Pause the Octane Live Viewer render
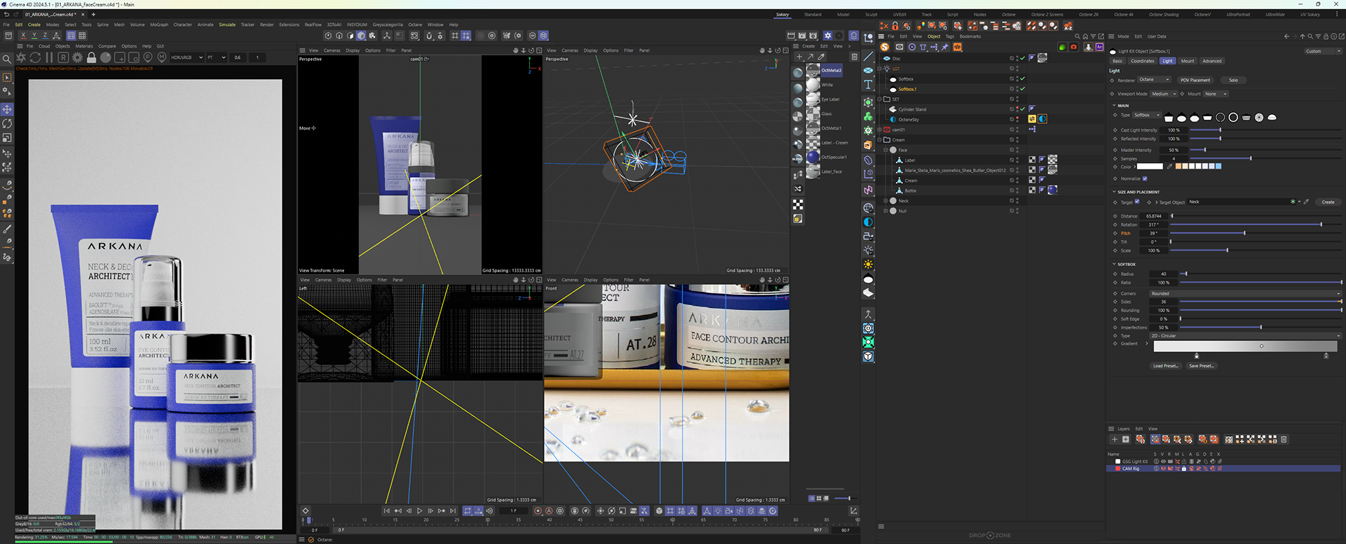This screenshot has width=1346, height=544. [x=49, y=57]
